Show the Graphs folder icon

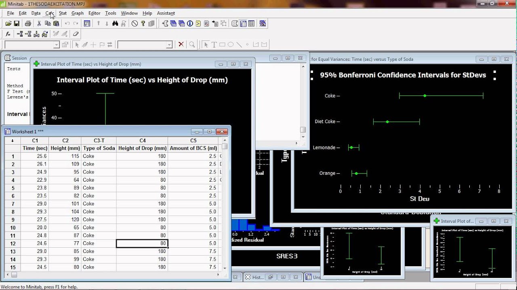click(182, 24)
